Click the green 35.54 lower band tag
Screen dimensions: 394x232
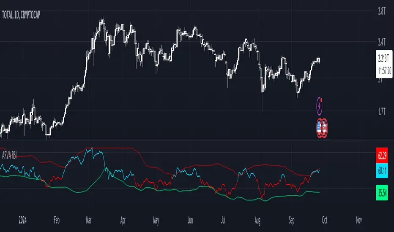point(382,193)
